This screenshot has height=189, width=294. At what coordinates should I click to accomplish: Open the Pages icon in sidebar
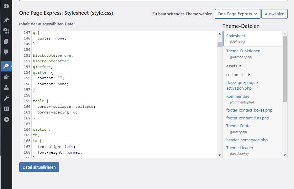click(x=6, y=41)
